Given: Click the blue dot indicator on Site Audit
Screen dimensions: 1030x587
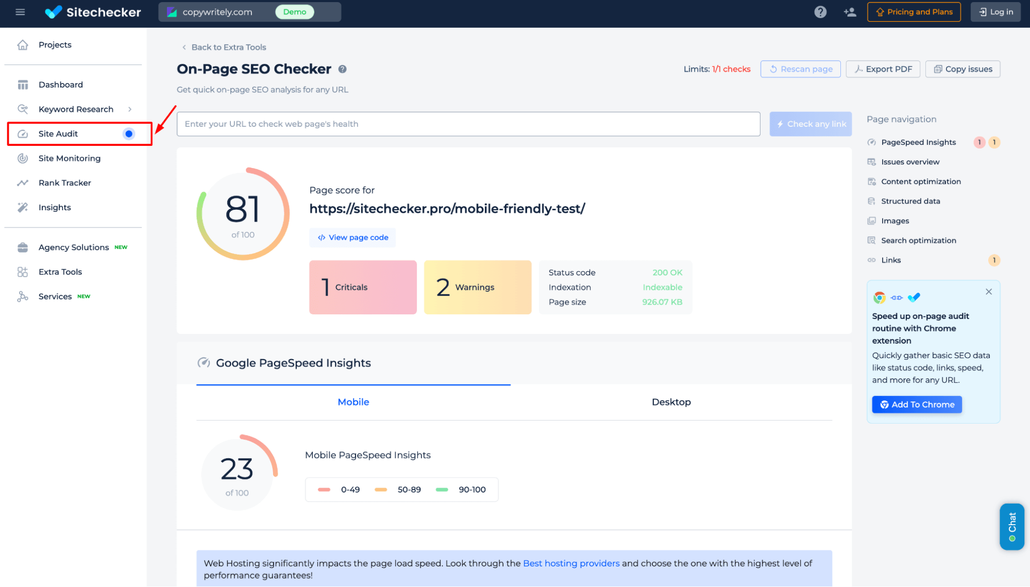Looking at the screenshot, I should [129, 134].
